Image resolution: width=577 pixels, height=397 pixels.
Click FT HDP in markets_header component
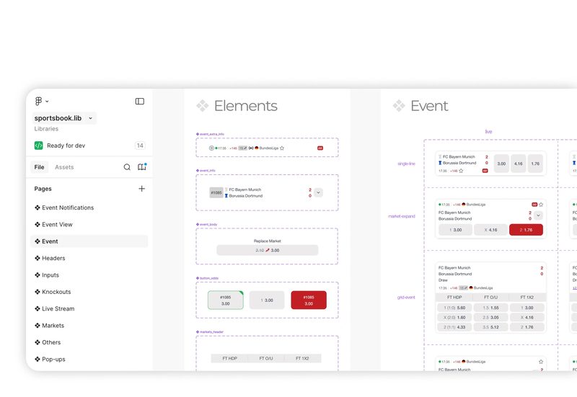[229, 358]
